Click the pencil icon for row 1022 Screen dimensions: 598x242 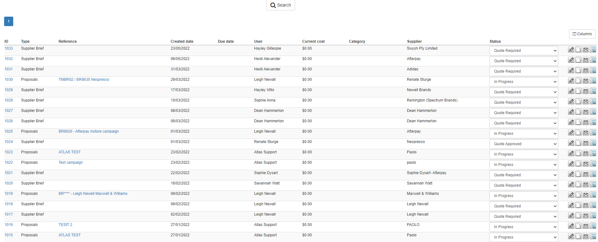571,163
